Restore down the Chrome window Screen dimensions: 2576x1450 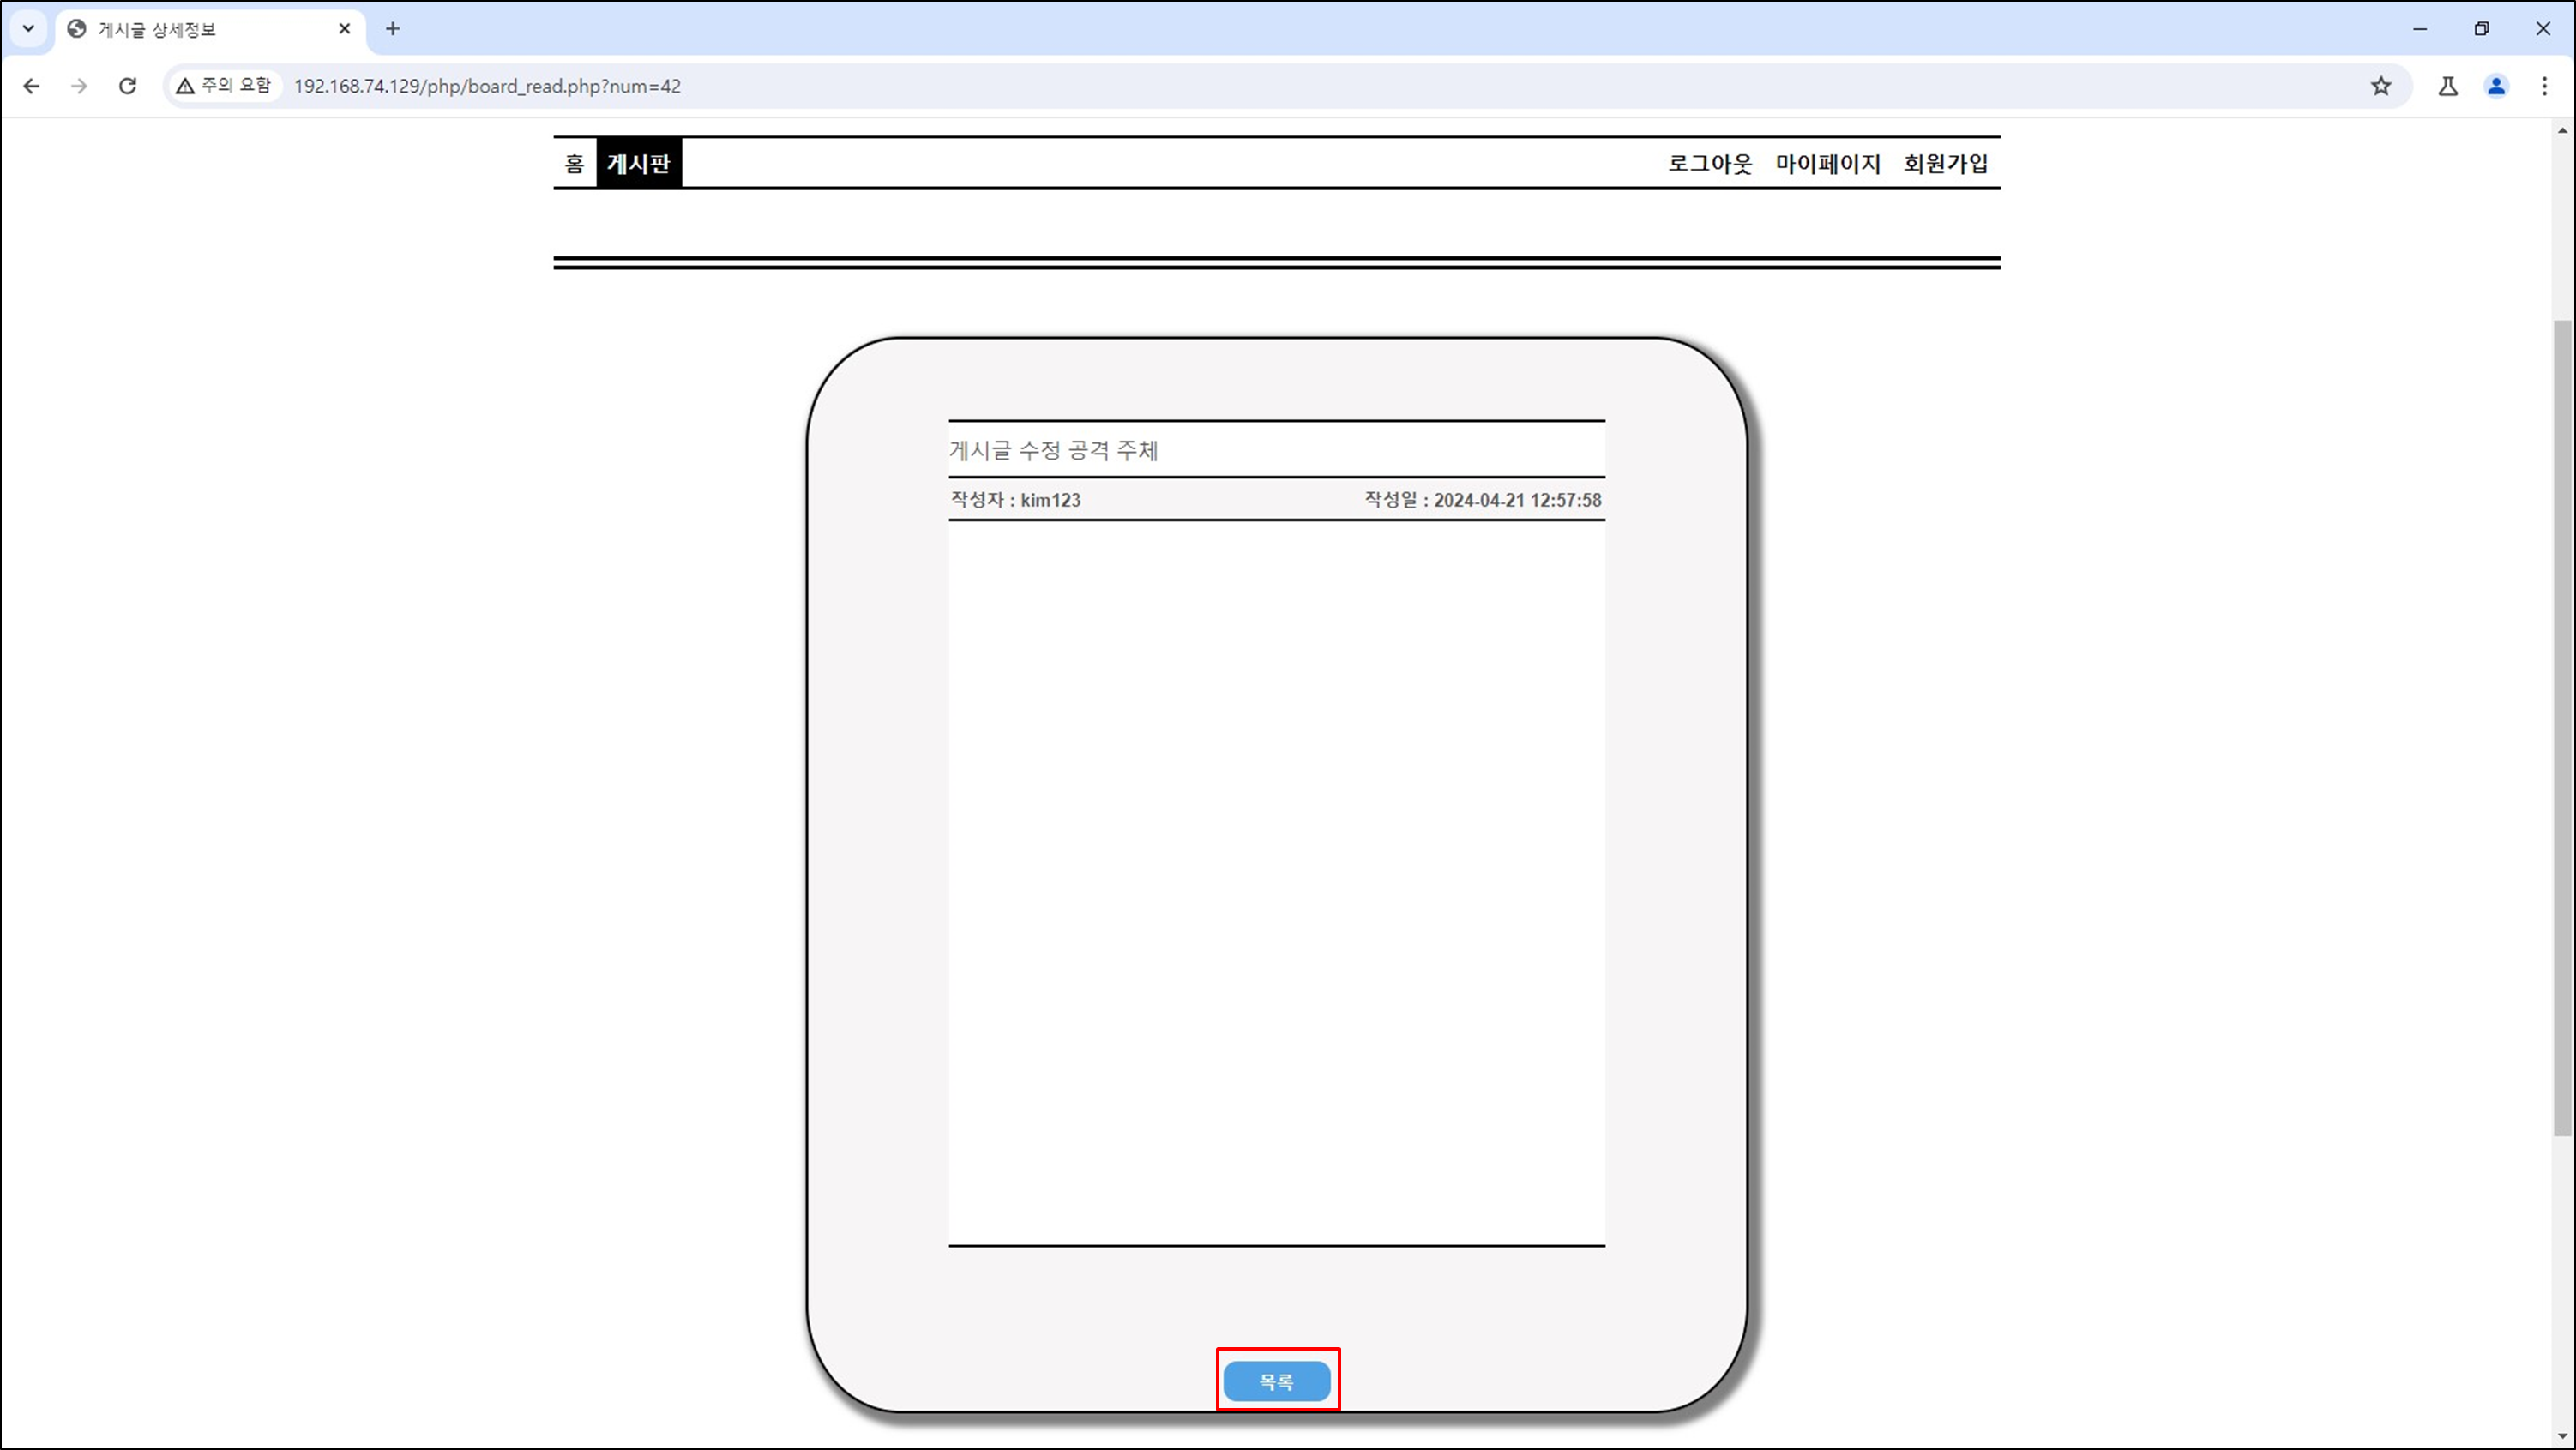[2481, 29]
